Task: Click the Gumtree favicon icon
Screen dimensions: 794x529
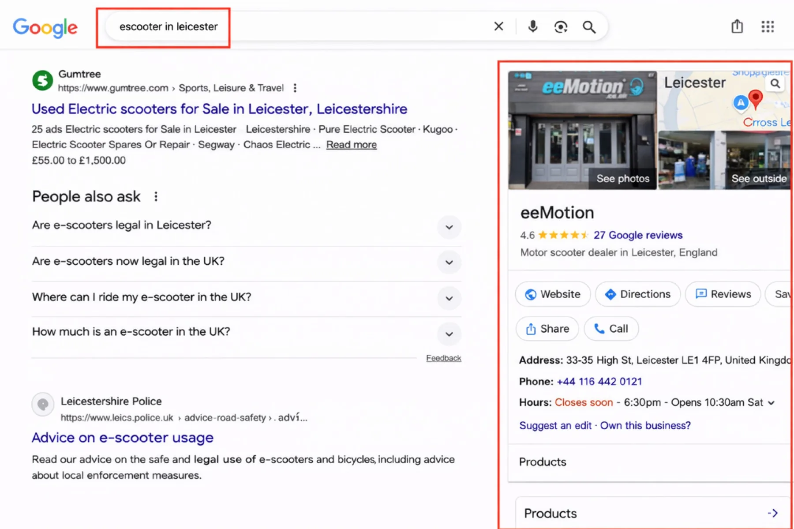Action: tap(43, 81)
